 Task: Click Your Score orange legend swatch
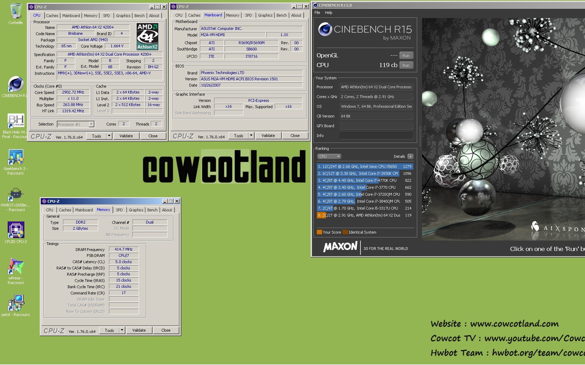(x=319, y=232)
